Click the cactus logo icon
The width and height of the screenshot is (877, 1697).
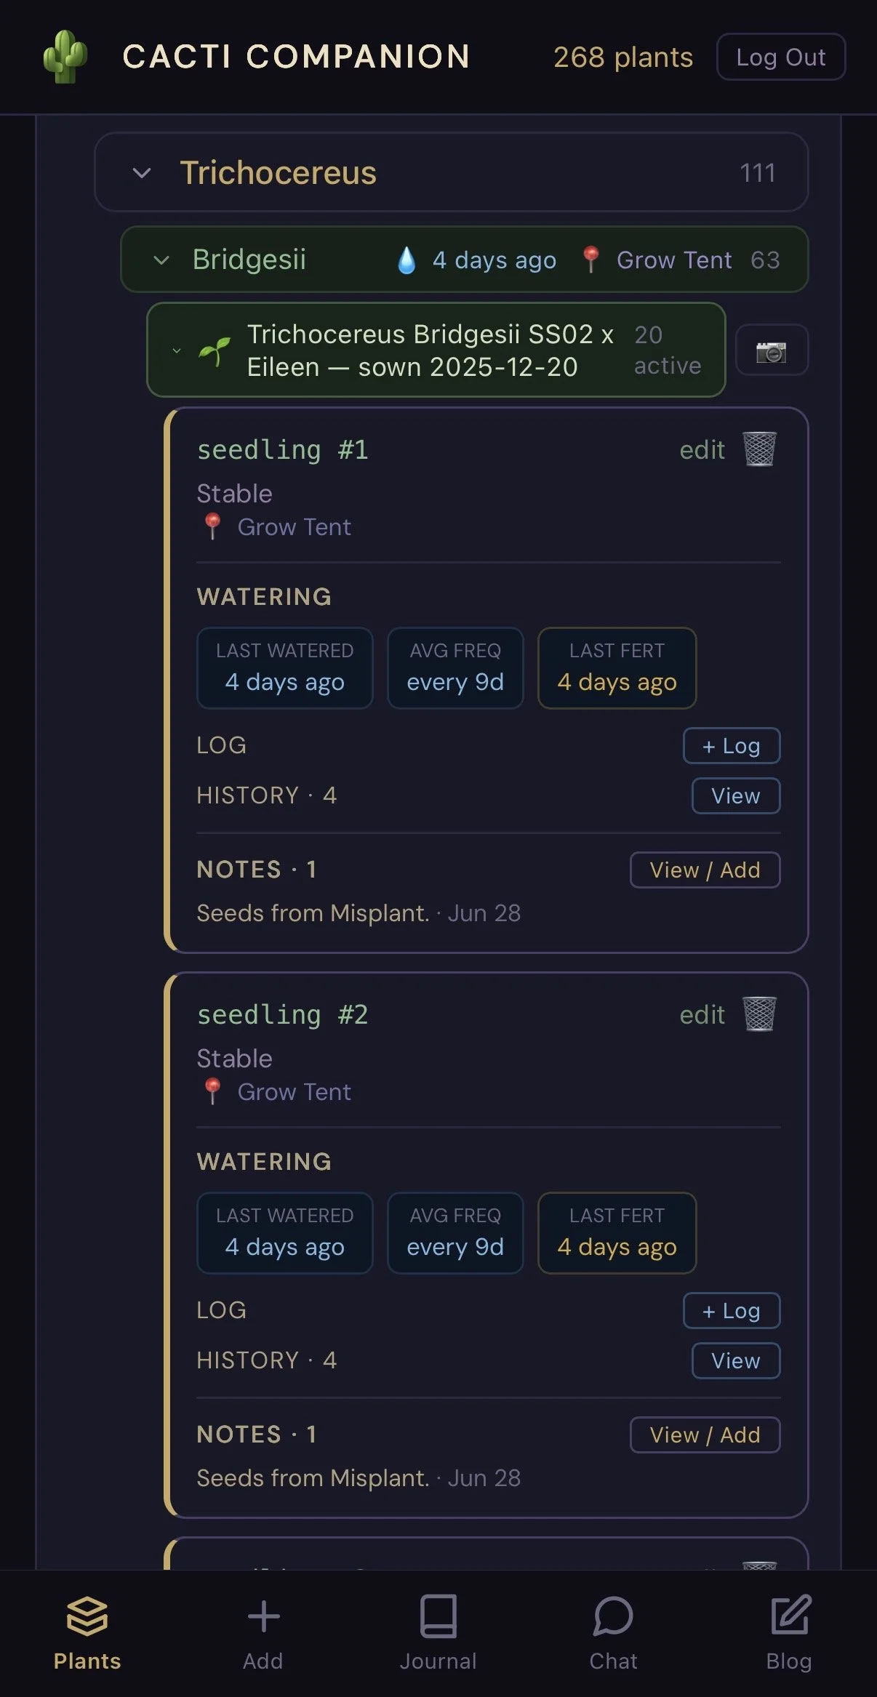(x=65, y=57)
